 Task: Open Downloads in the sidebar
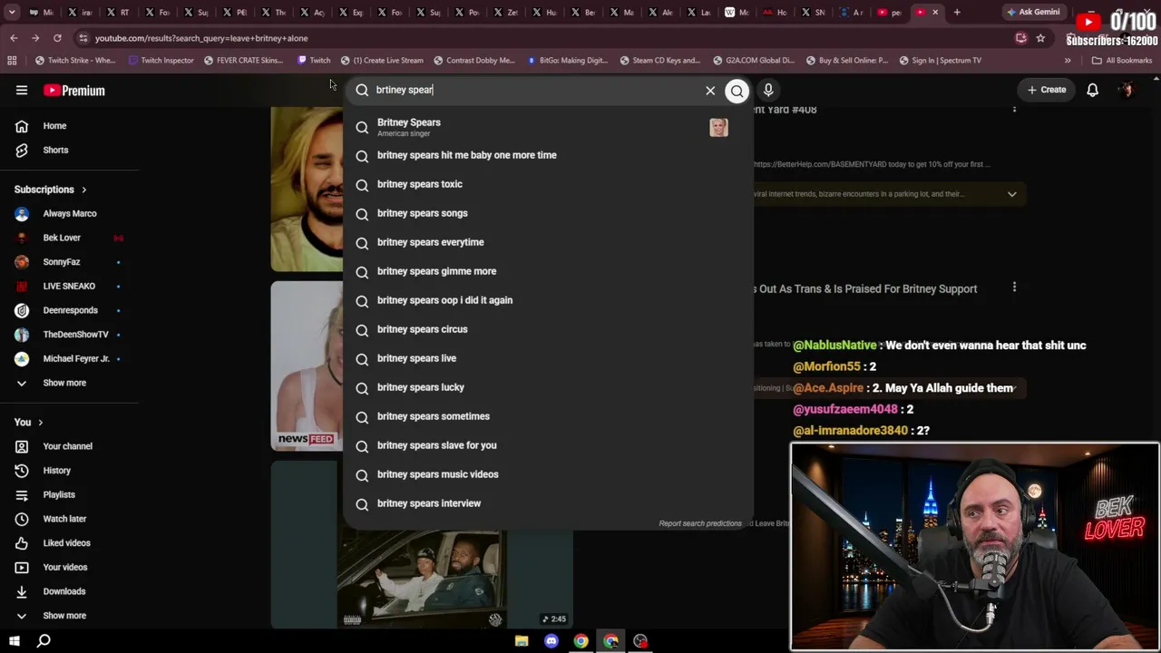click(x=64, y=591)
